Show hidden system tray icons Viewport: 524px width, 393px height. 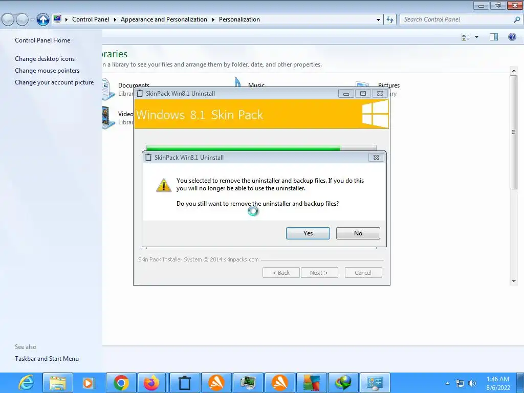(x=447, y=383)
